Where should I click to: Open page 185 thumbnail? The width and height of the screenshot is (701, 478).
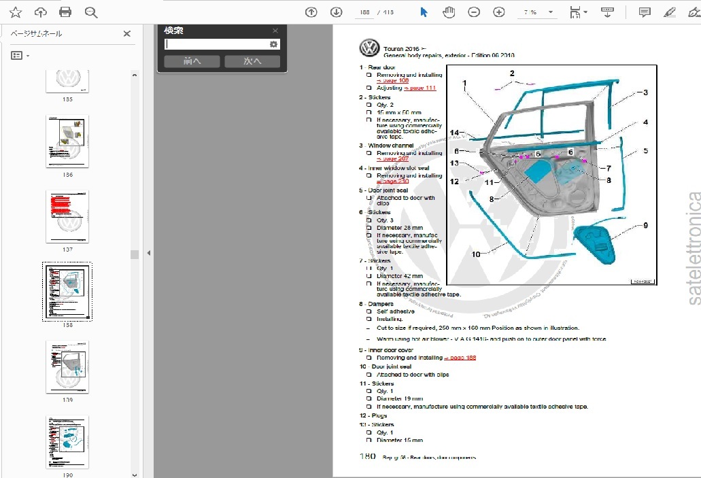tap(67, 81)
